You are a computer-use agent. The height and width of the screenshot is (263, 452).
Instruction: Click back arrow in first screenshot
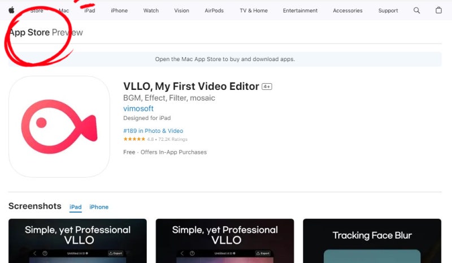coord(34,253)
